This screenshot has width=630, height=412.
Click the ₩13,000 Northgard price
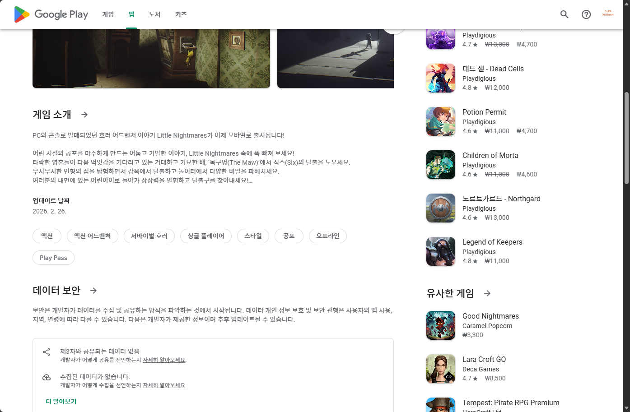coord(497,218)
